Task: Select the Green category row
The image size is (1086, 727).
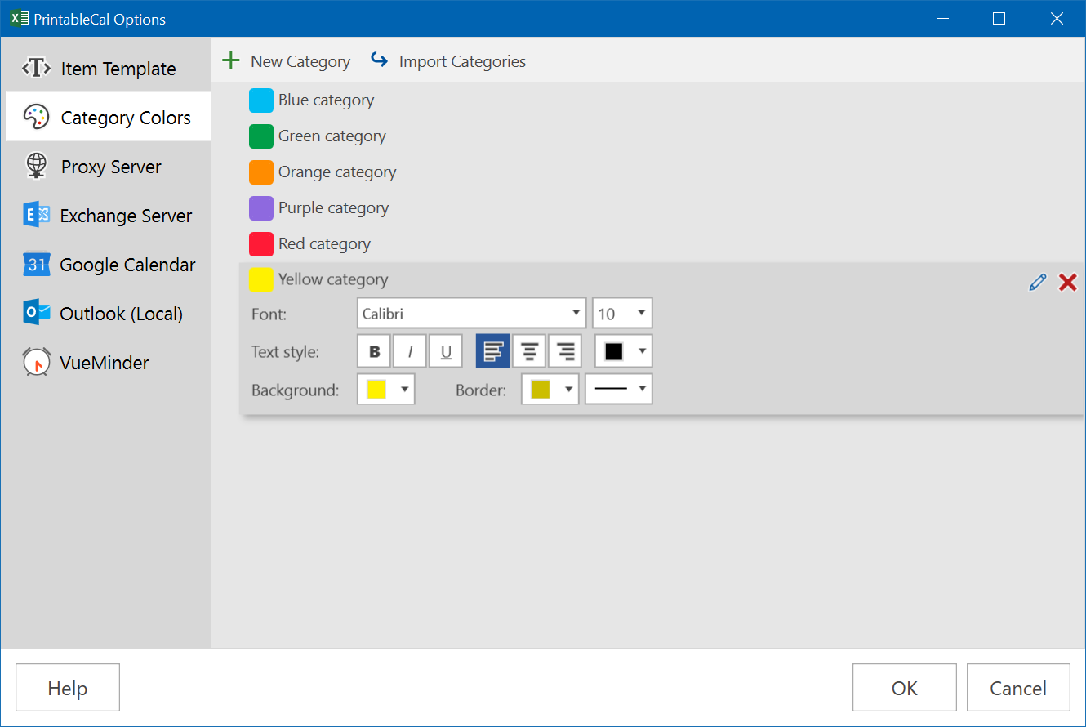Action: click(x=662, y=136)
